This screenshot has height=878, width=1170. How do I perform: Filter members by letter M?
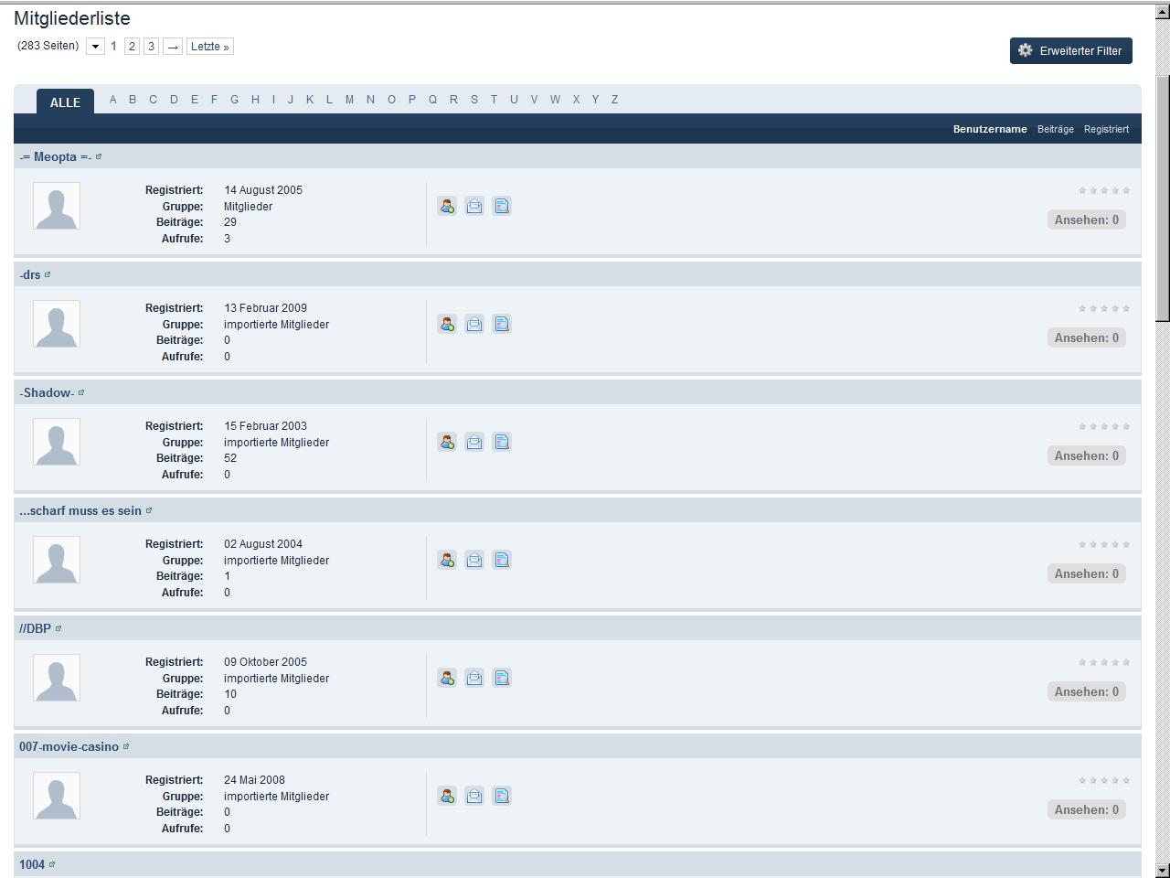(x=349, y=100)
